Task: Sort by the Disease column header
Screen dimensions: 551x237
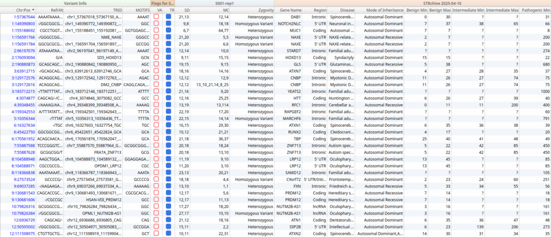Action: (x=342, y=10)
